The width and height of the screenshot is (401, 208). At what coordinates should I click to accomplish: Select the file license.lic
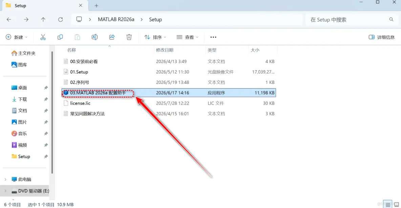click(x=80, y=103)
